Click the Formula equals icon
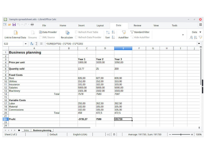 pos(41,44)
